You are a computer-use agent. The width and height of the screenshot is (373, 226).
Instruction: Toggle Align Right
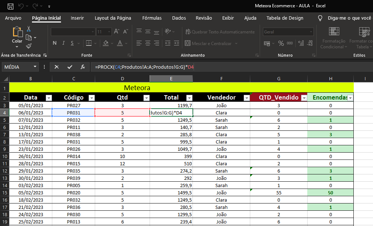tap(157, 43)
